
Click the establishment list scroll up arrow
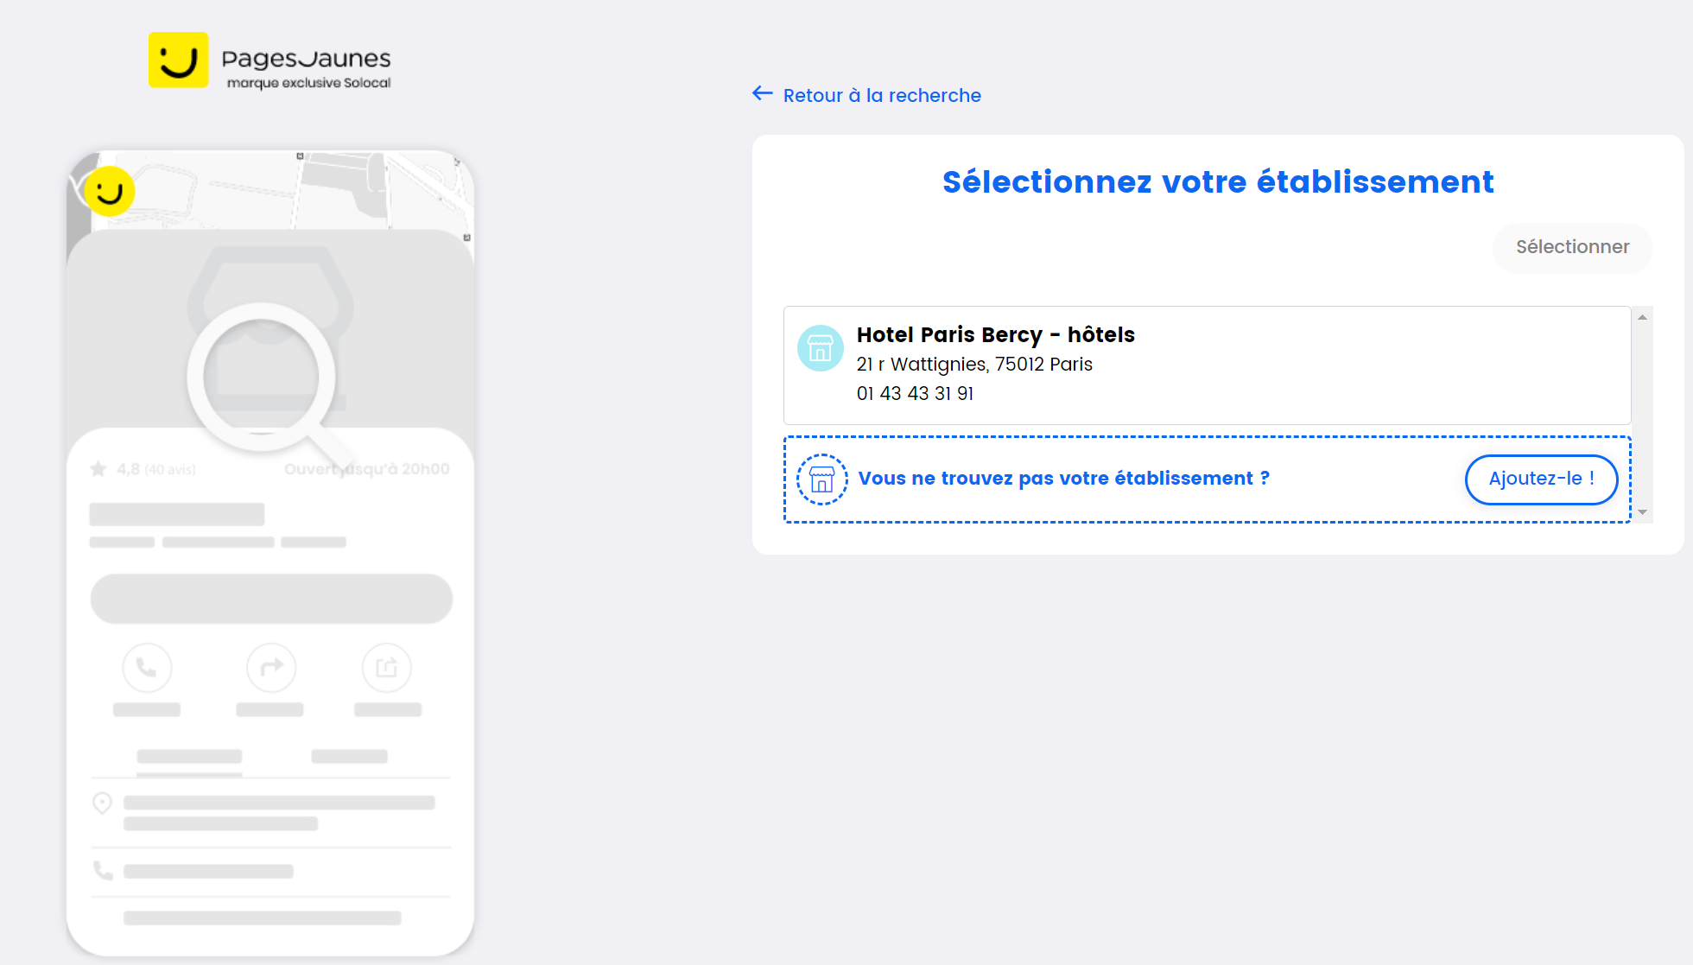(x=1642, y=317)
